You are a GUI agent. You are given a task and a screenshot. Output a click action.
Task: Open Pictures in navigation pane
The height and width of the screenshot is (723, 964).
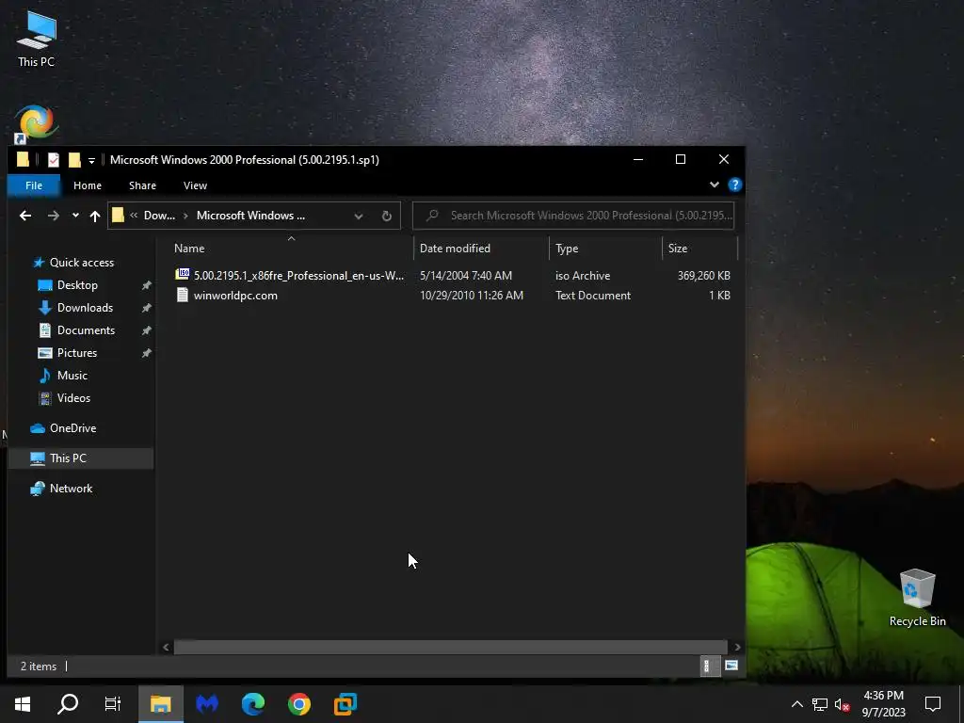point(77,353)
